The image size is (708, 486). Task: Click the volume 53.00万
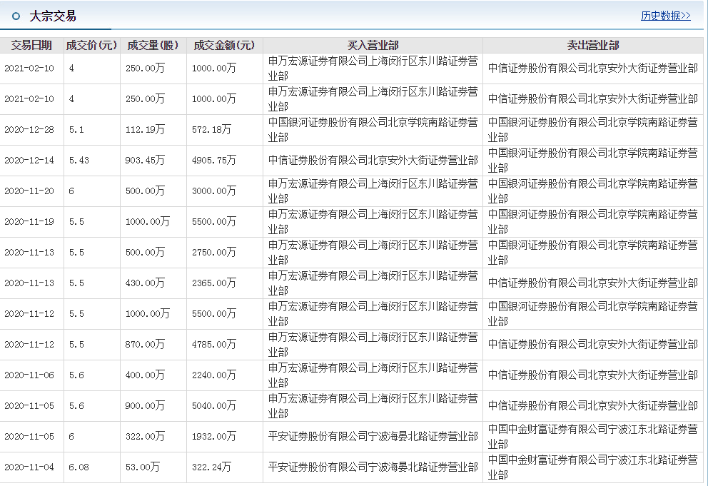tap(143, 467)
